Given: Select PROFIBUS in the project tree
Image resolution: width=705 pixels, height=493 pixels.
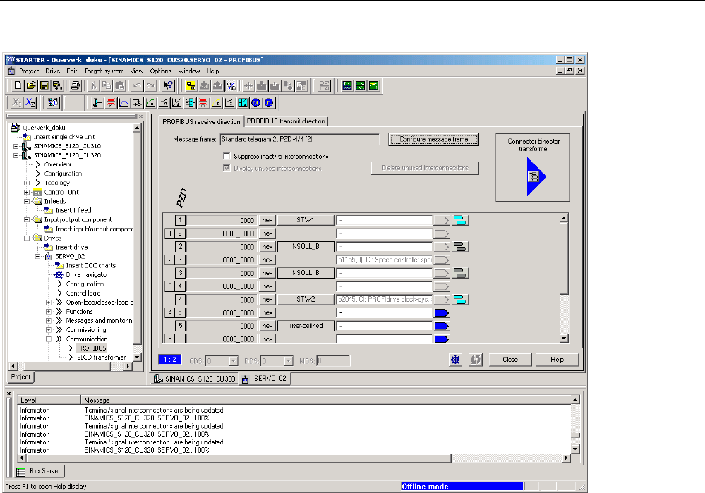Looking at the screenshot, I should pyautogui.click(x=91, y=348).
